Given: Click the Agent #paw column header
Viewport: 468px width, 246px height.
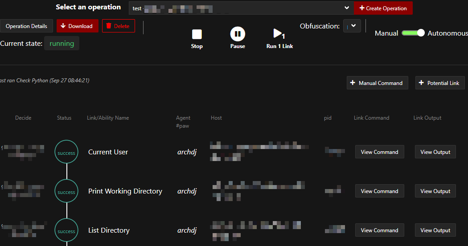Looking at the screenshot, I should pyautogui.click(x=183, y=122).
